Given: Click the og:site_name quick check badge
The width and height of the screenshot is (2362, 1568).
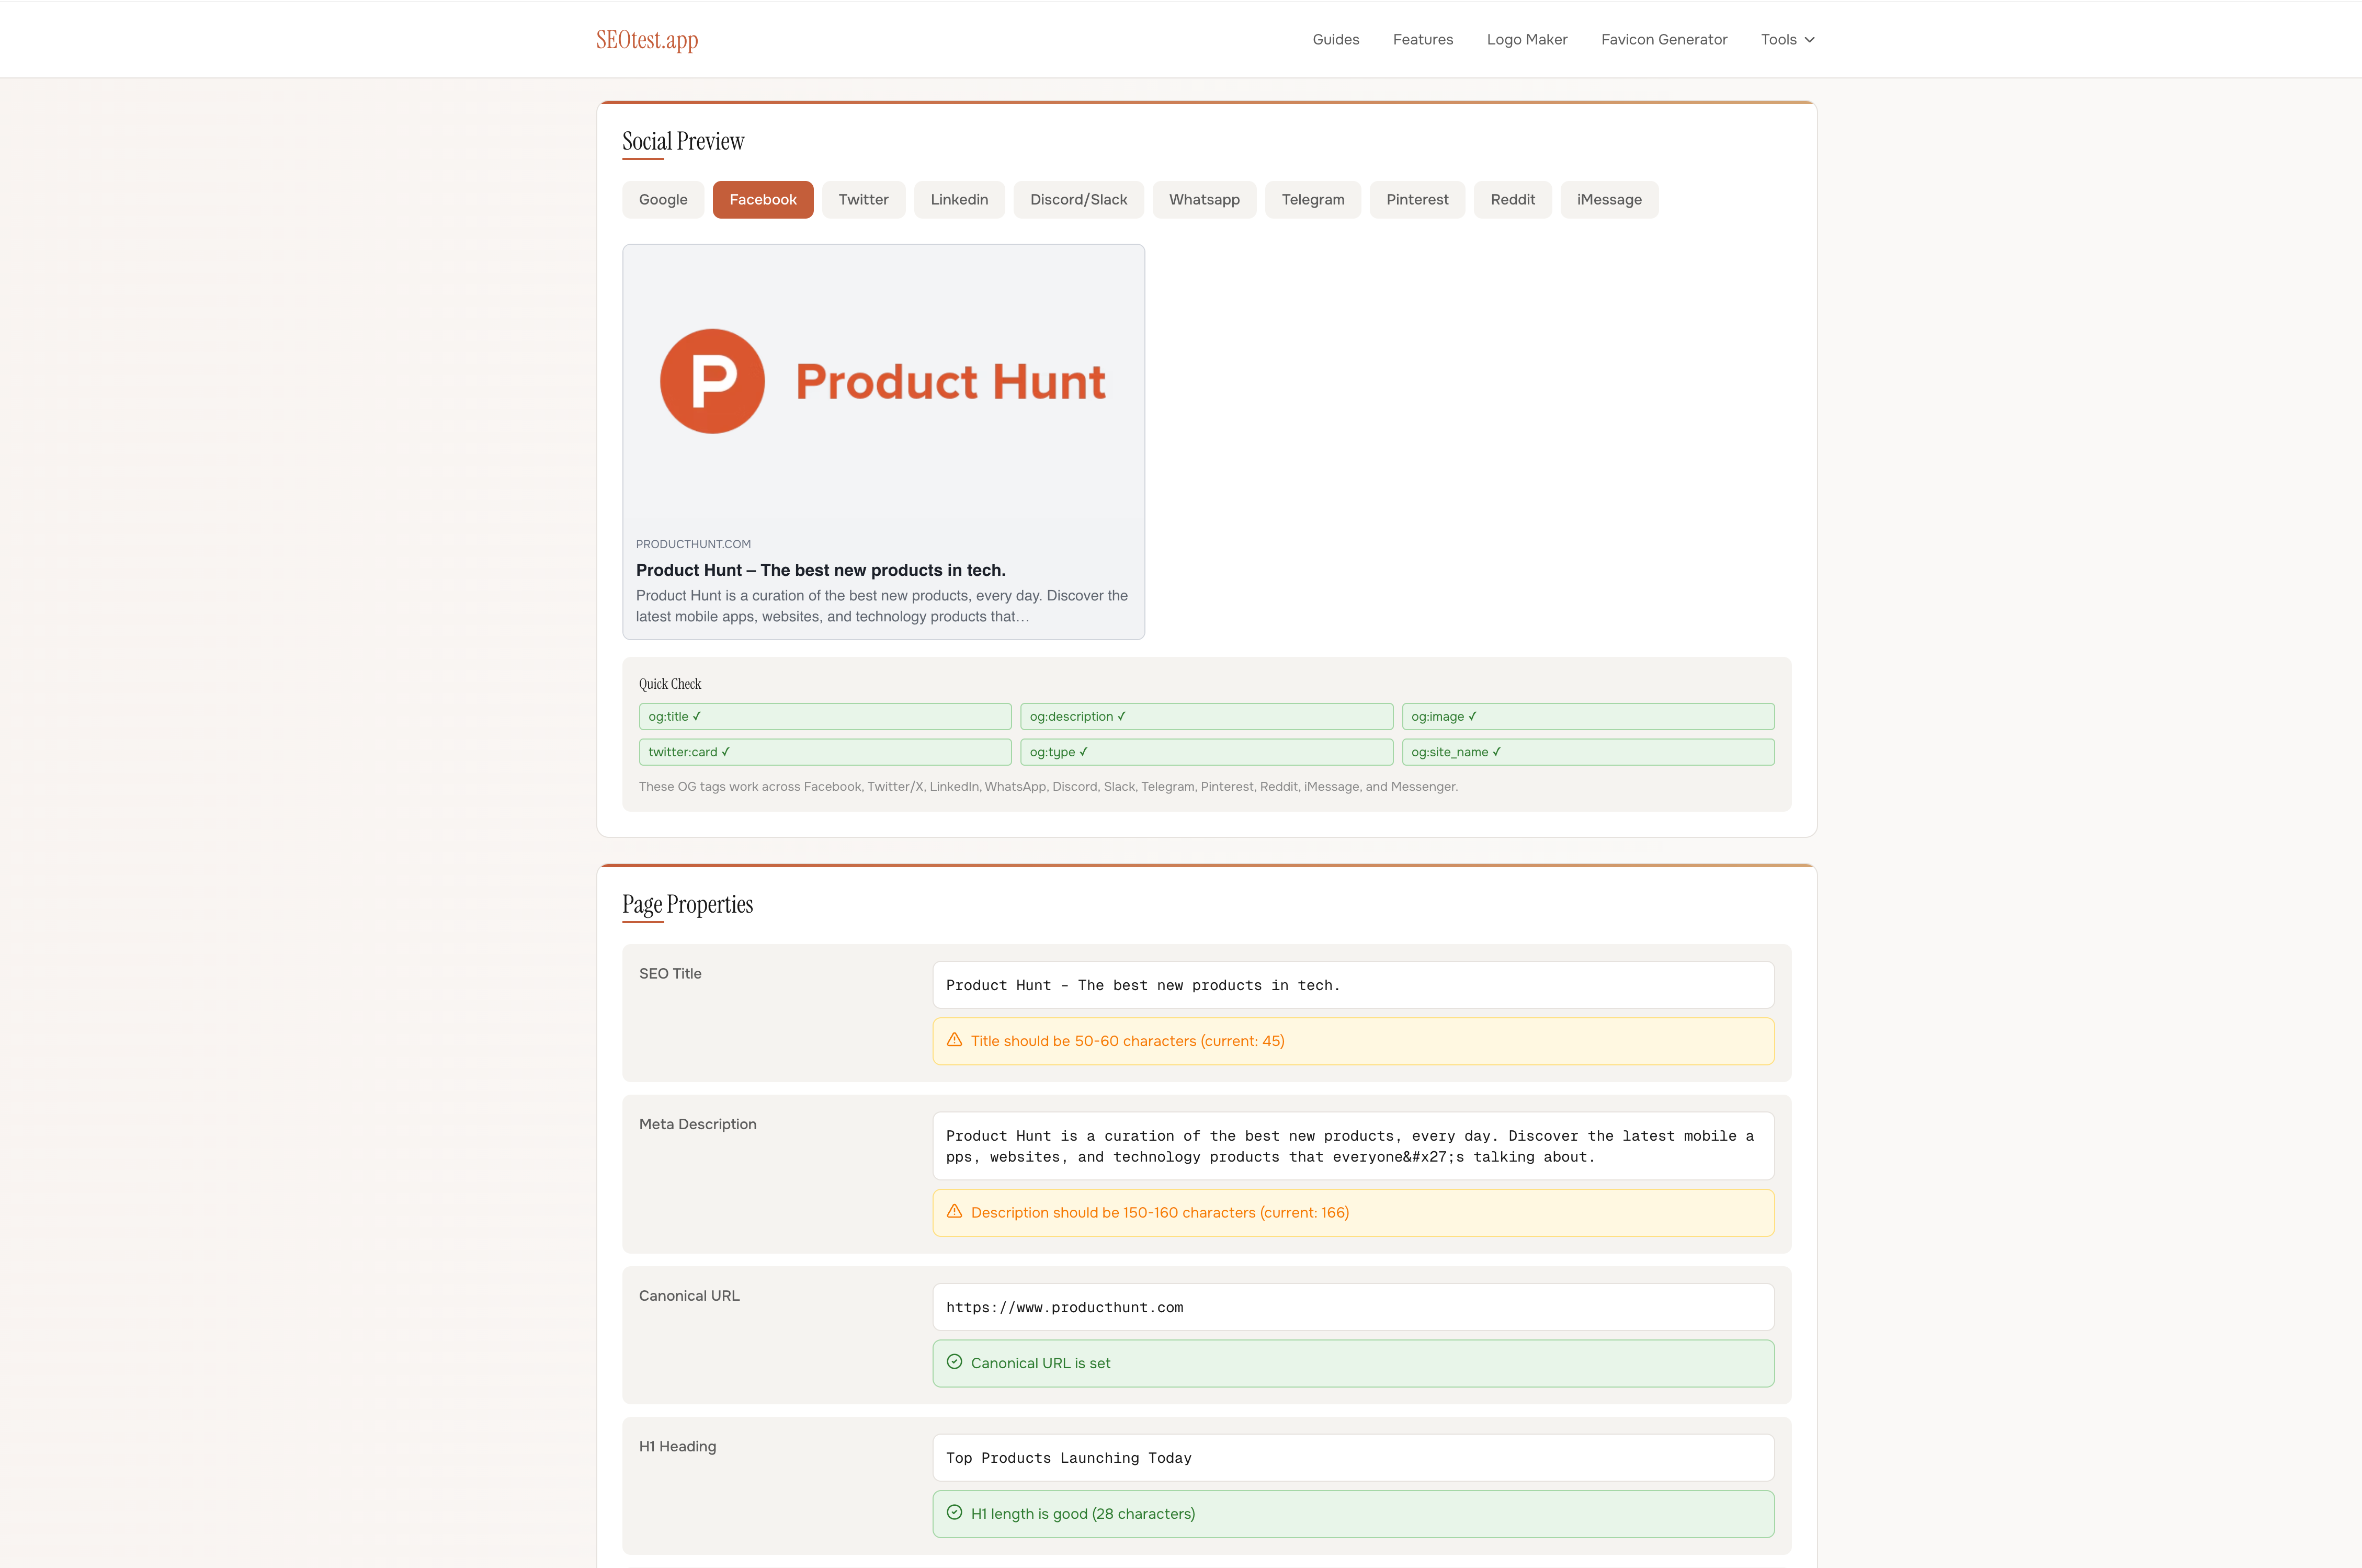Looking at the screenshot, I should [x=1589, y=751].
